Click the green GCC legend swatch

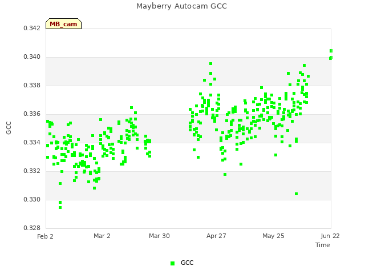tap(172, 263)
